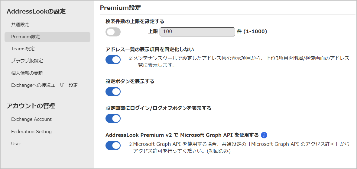Switch off Microsoft Graph API usage toggle
Viewport: 357px width, 169px height.
[x=113, y=146]
